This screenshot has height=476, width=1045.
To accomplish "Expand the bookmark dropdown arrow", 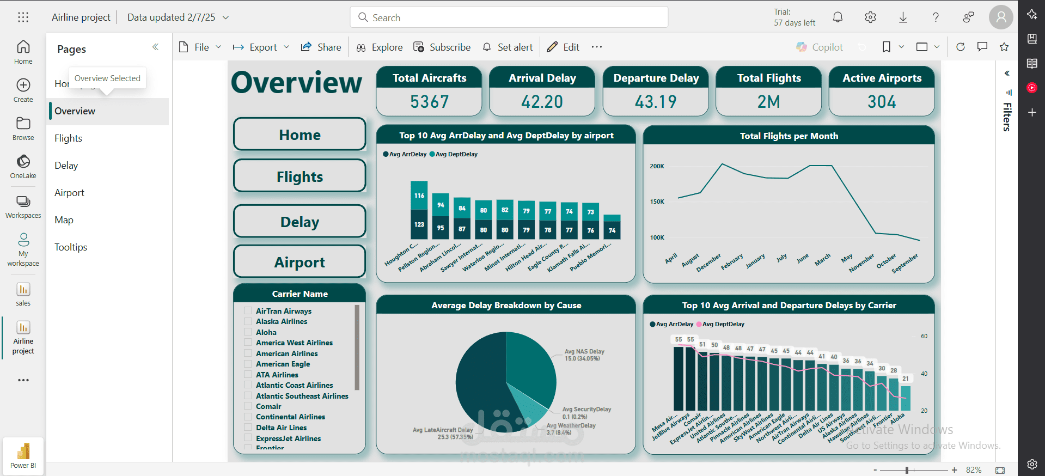I will pos(901,47).
